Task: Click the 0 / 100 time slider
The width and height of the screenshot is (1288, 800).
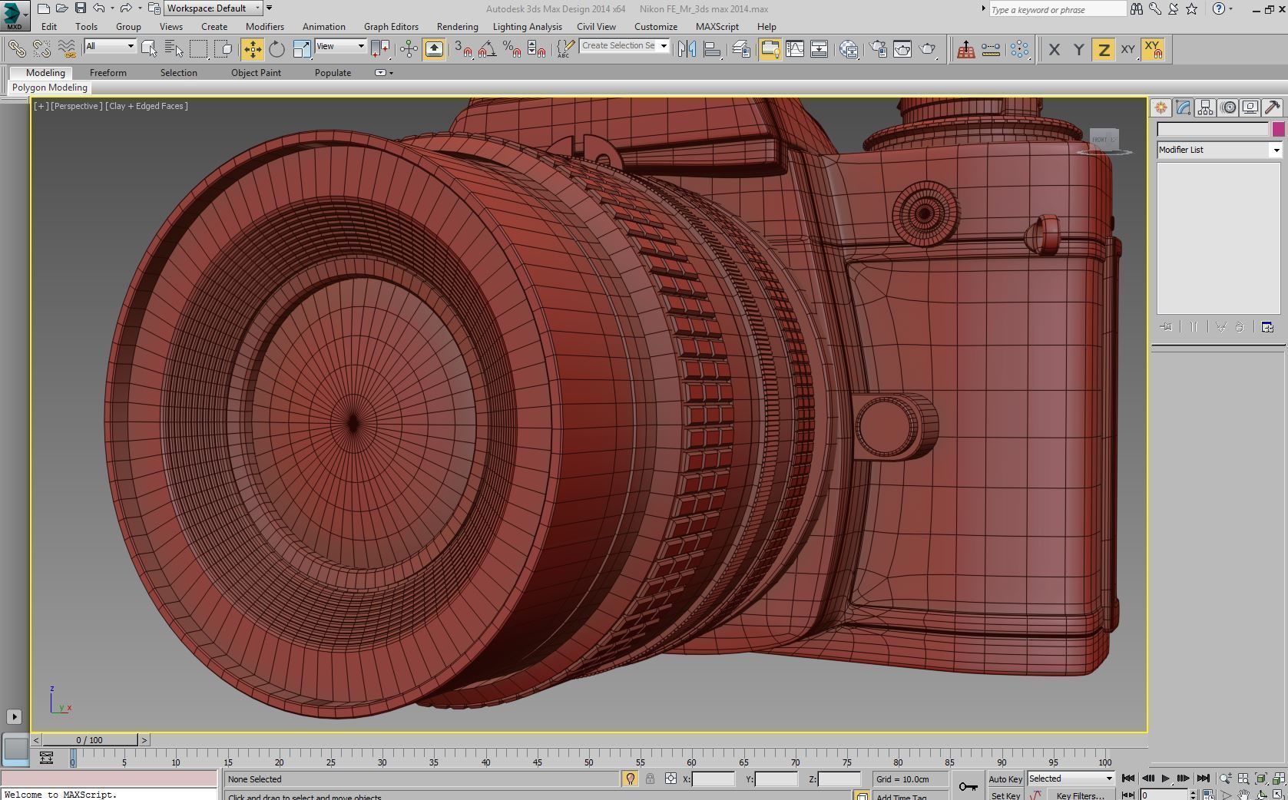Action: (x=89, y=740)
